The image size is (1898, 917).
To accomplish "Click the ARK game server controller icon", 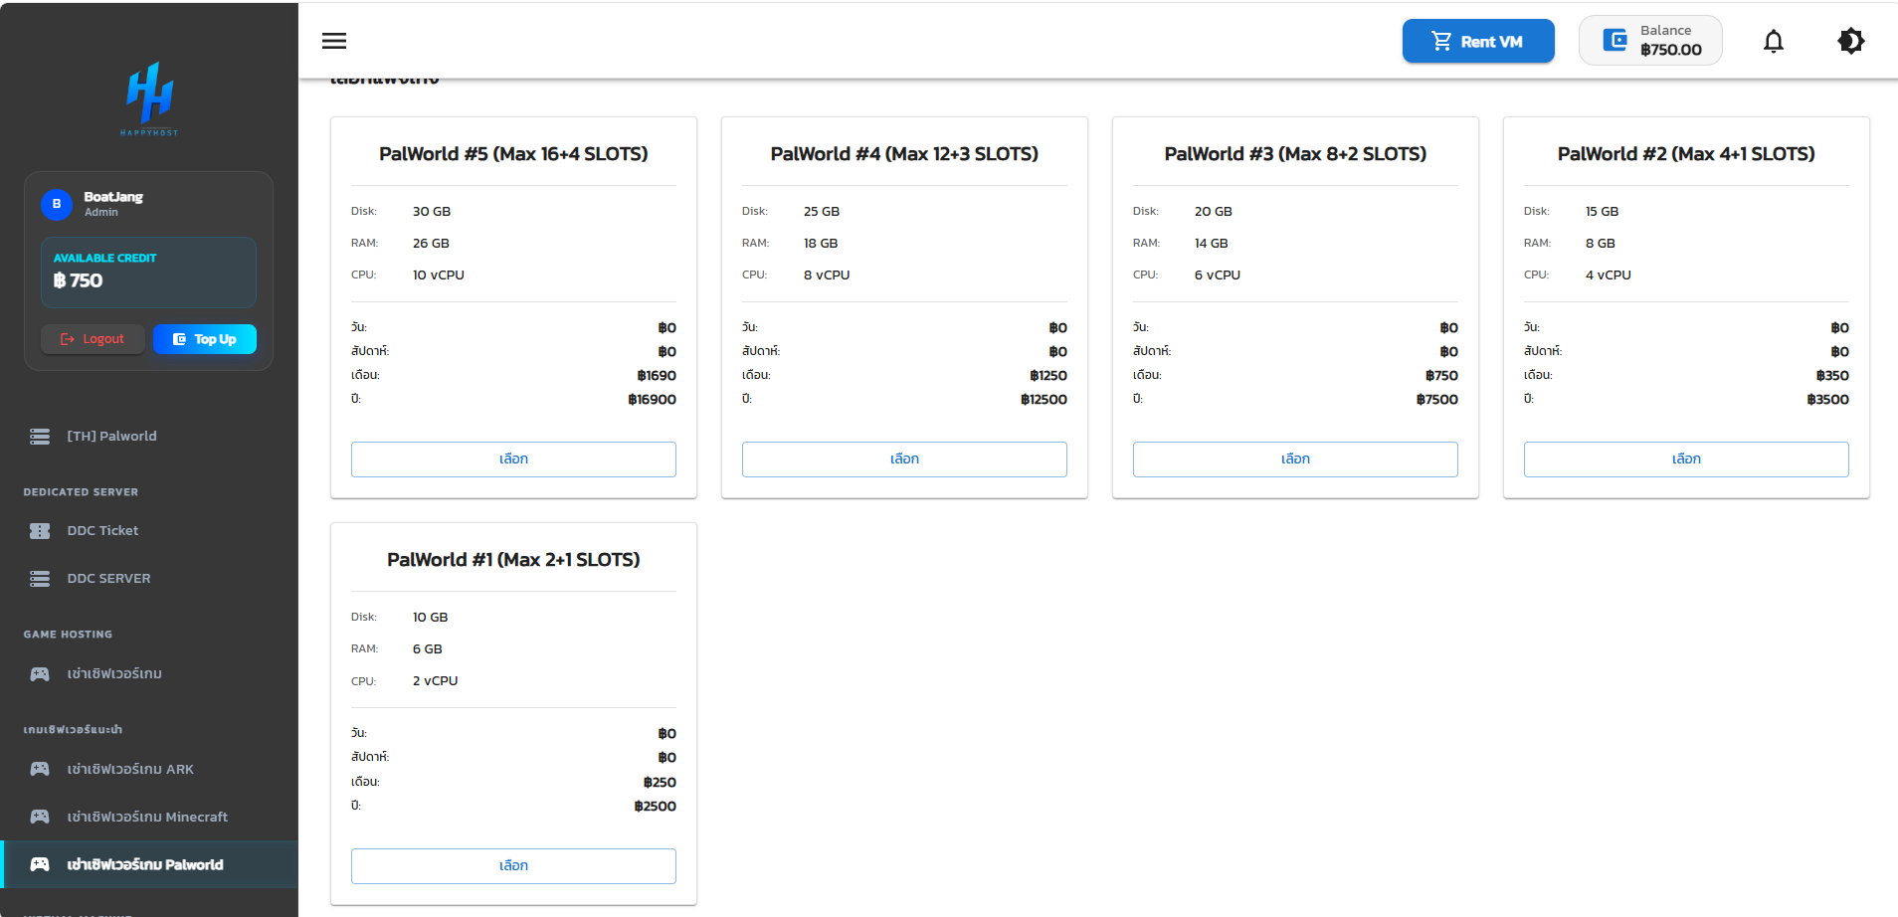I will [x=40, y=769].
